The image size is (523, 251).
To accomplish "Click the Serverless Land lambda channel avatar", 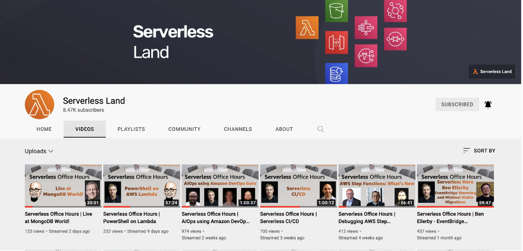I will click(x=39, y=104).
